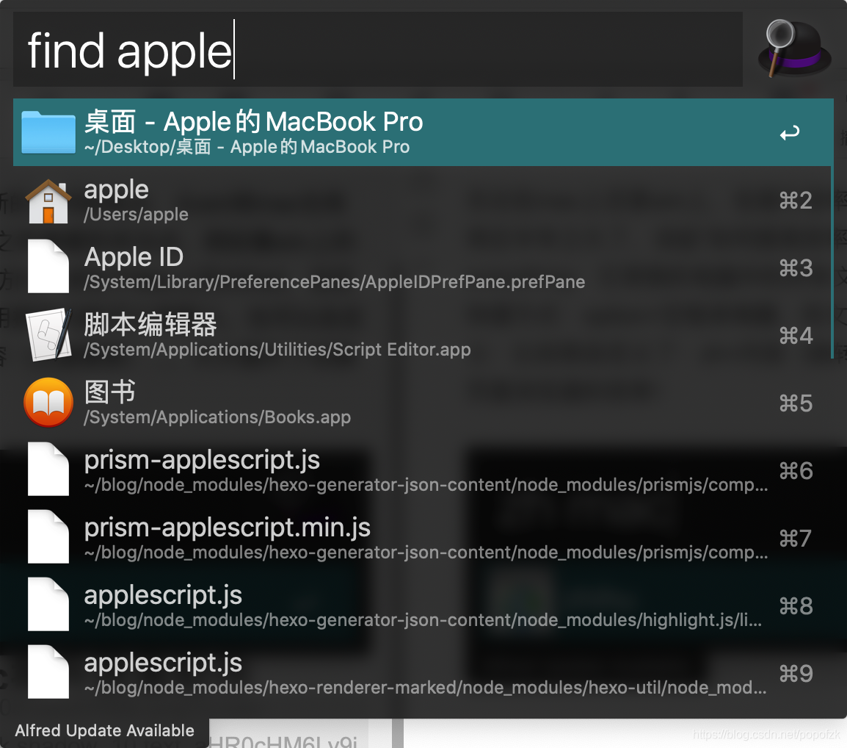Click the /Users/apple path text

coord(136,215)
